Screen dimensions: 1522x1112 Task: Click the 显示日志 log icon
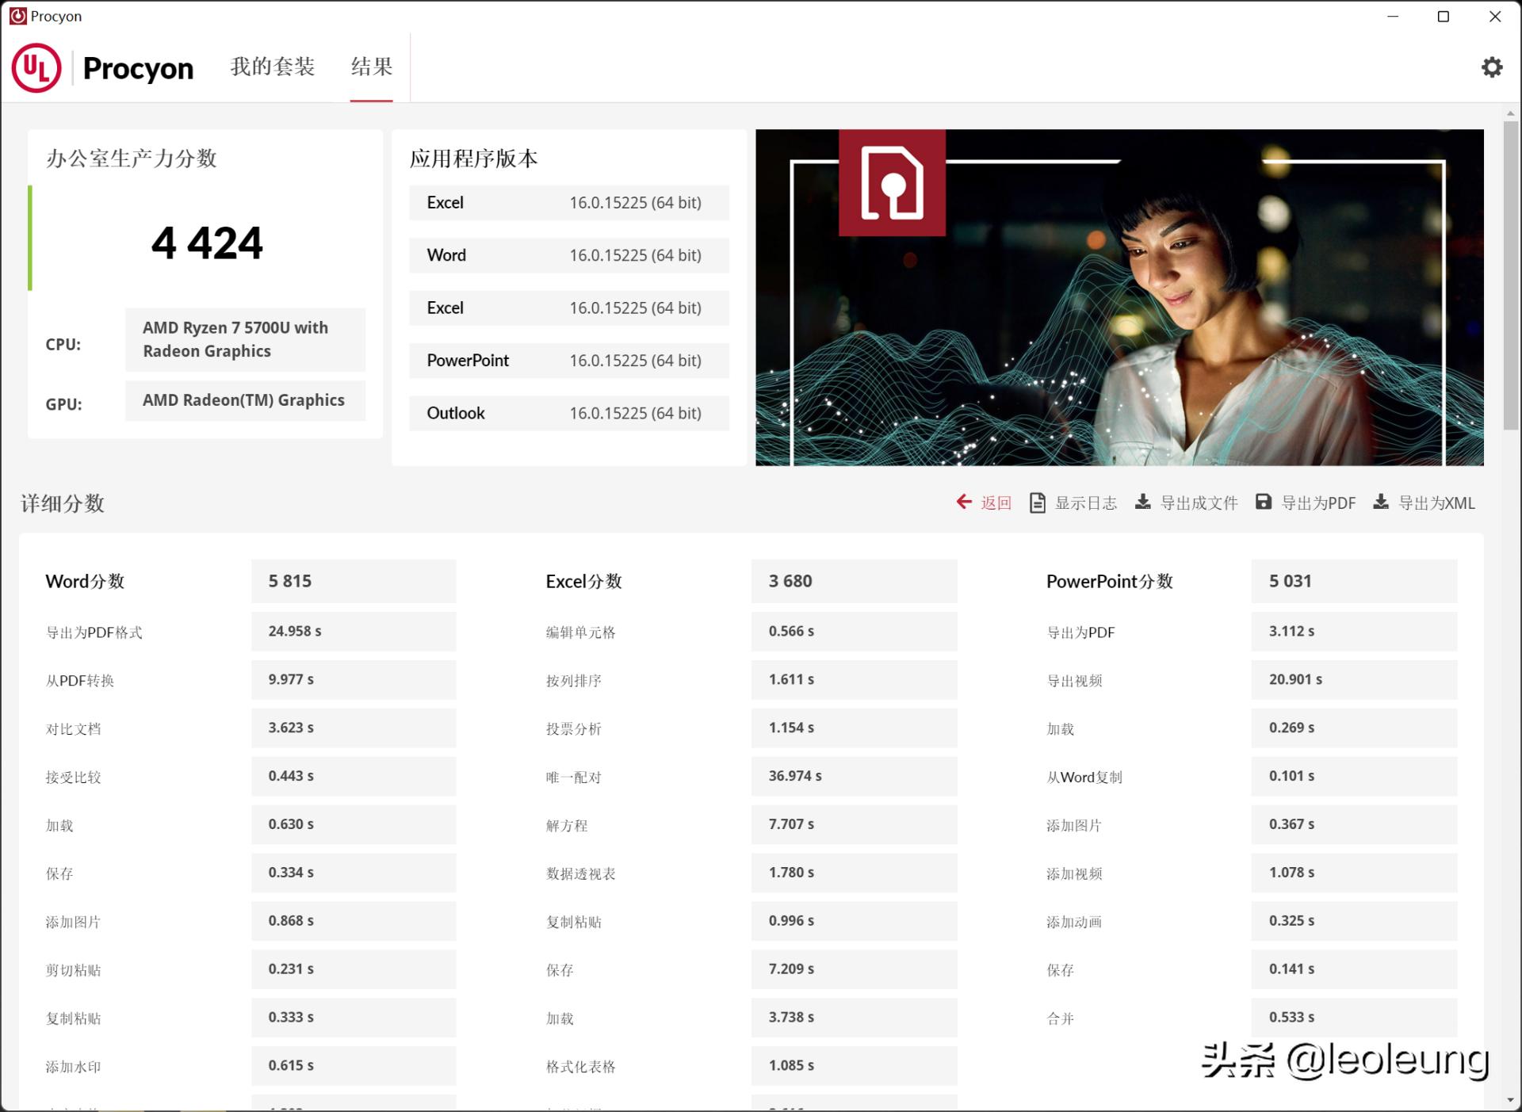pos(1037,503)
